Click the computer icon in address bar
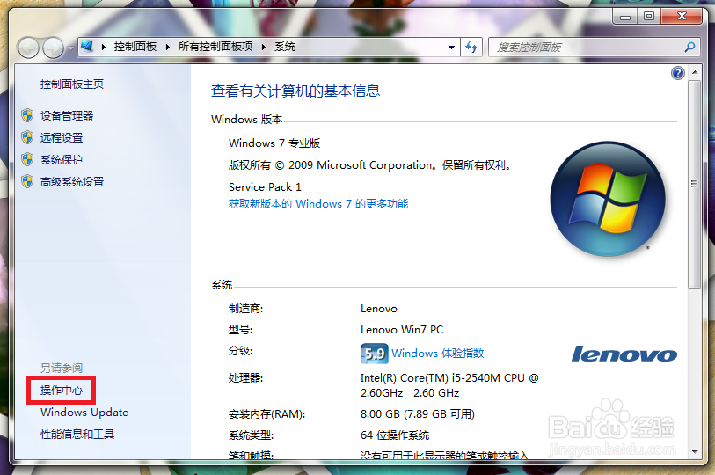 (x=87, y=47)
